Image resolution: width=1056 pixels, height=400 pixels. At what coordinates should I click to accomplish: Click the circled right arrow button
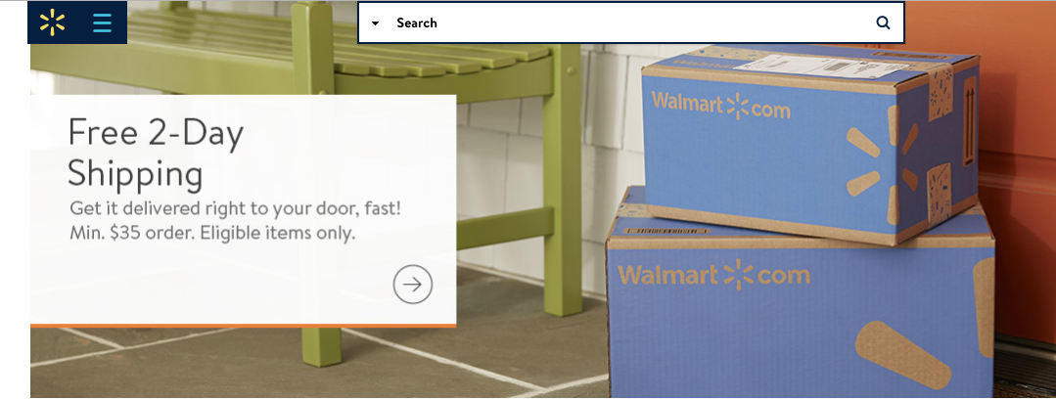point(413,285)
